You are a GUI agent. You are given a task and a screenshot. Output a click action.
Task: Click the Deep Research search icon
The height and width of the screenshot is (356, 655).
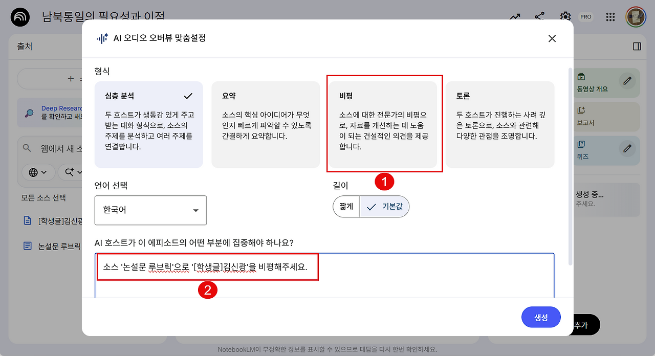point(29,113)
